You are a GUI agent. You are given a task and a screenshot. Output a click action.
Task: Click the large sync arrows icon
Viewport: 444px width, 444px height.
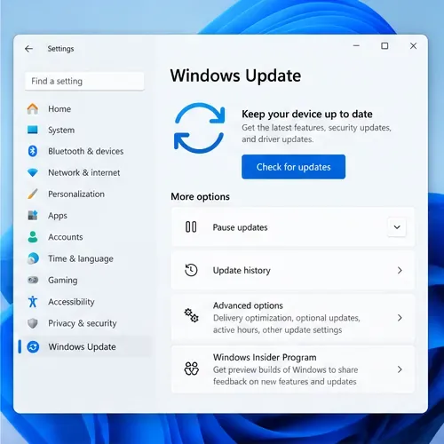(199, 128)
